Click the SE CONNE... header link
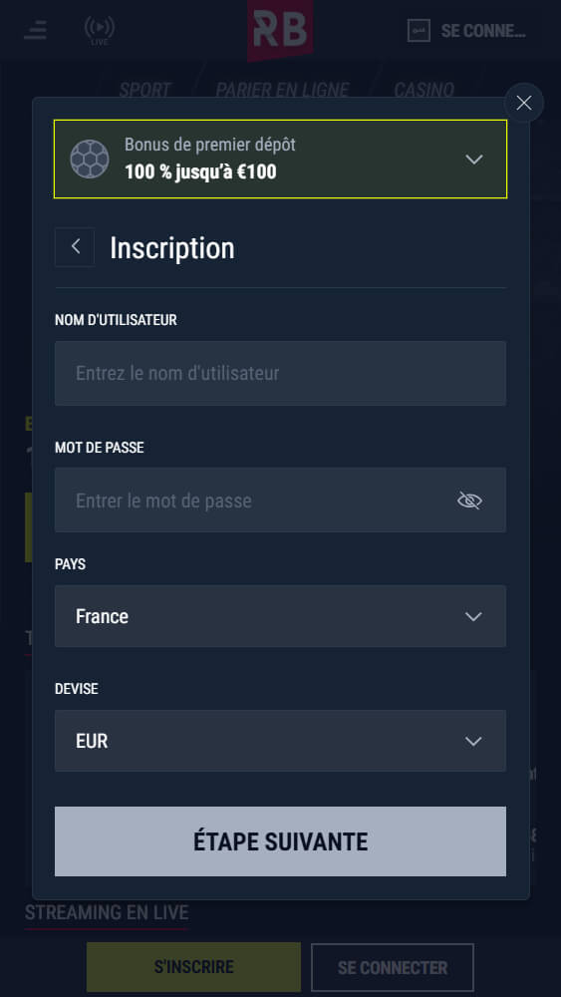 coord(483,31)
